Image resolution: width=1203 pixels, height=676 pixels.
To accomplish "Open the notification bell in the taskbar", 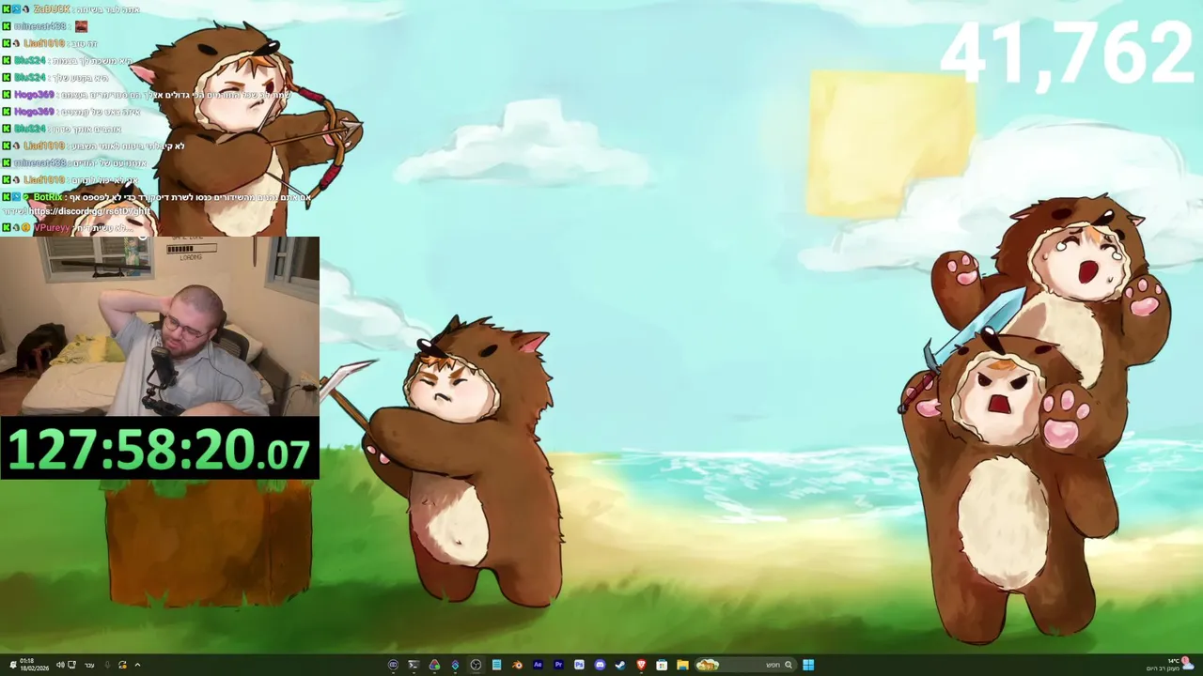I will (13, 665).
